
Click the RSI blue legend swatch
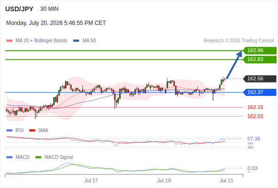(x=9, y=131)
